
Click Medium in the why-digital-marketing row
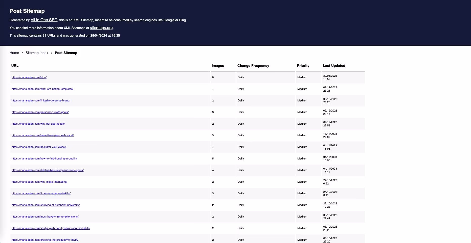302,182
